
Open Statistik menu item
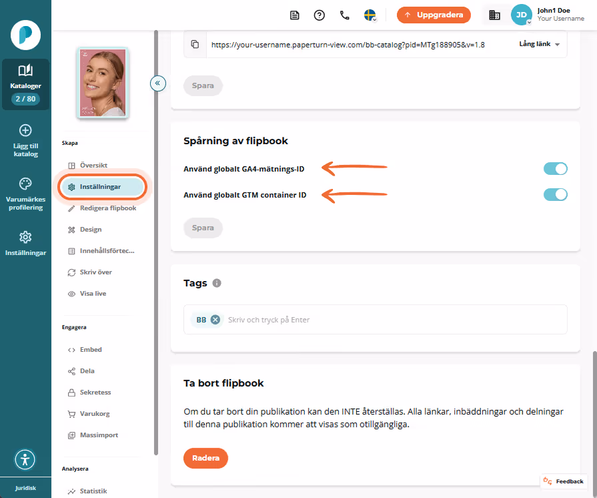(x=87, y=491)
